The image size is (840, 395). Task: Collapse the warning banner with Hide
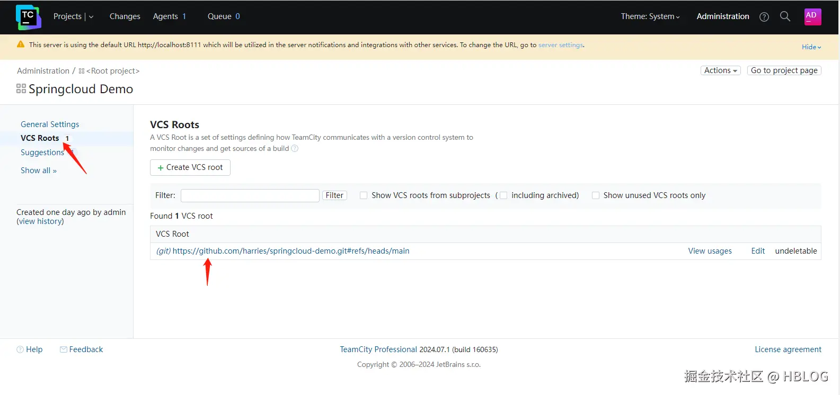pyautogui.click(x=811, y=47)
